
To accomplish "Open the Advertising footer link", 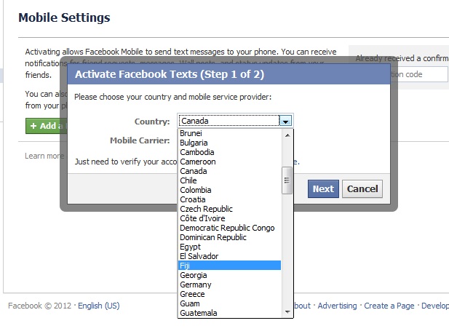I will click(x=337, y=306).
